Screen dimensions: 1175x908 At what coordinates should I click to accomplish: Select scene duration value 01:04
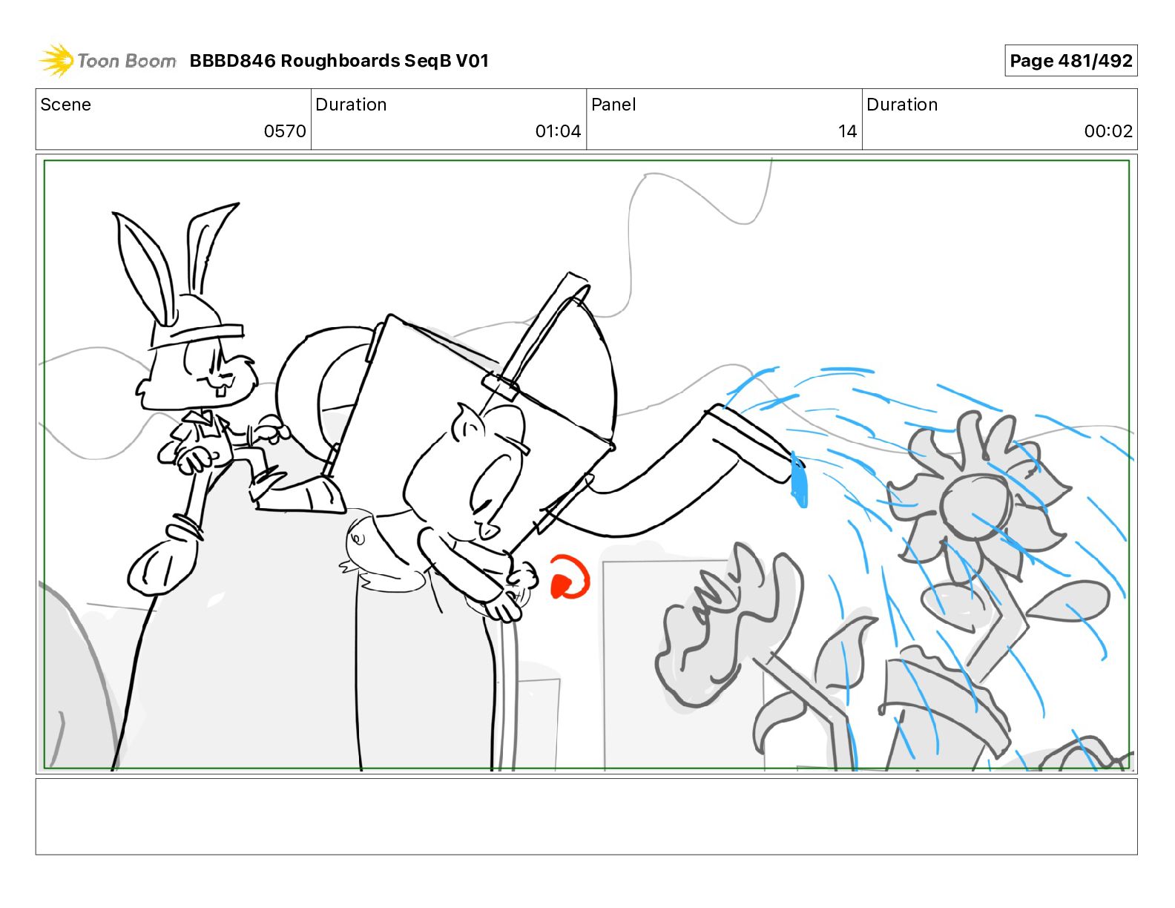pos(558,131)
